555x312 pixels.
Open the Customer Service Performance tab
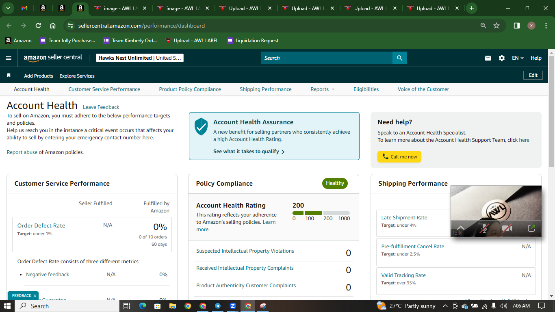coord(104,89)
